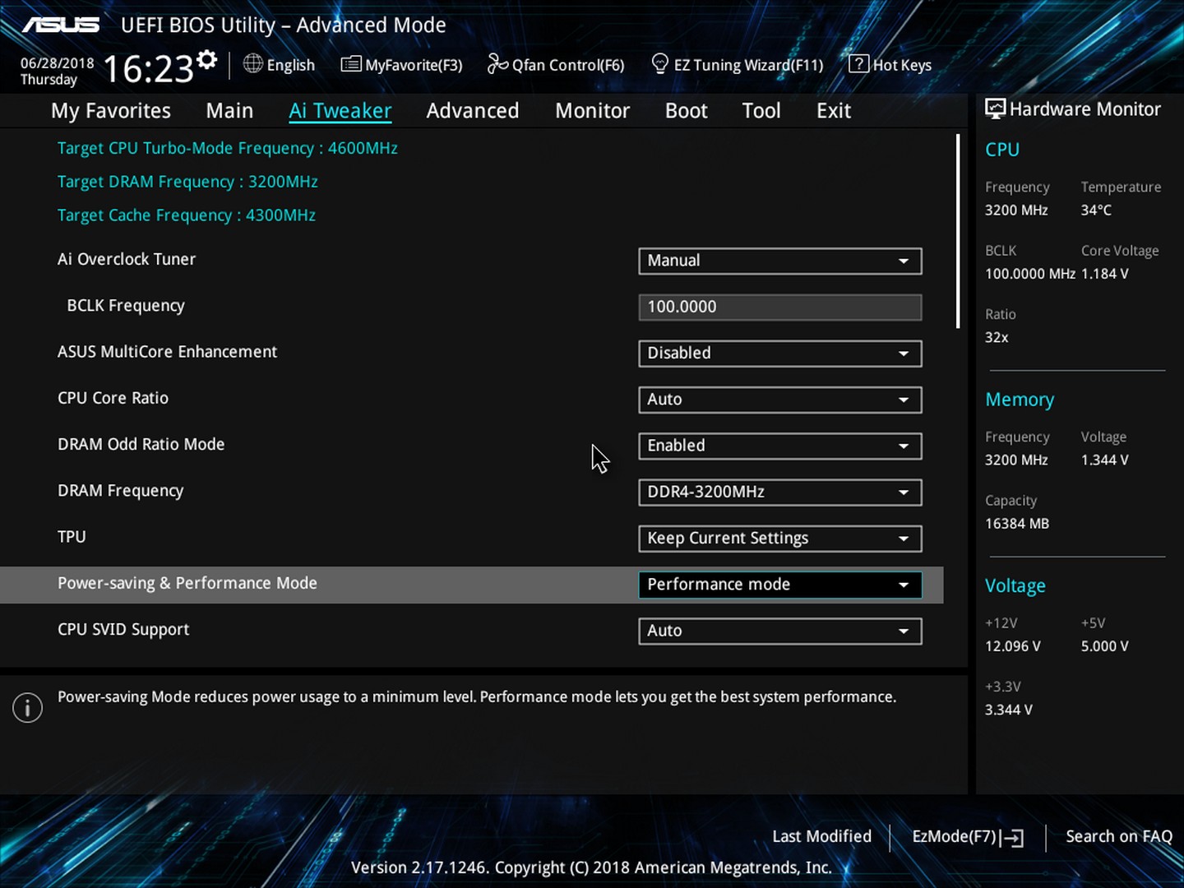Click the Qfan Control(F6) label
This screenshot has height=888, width=1184.
568,65
